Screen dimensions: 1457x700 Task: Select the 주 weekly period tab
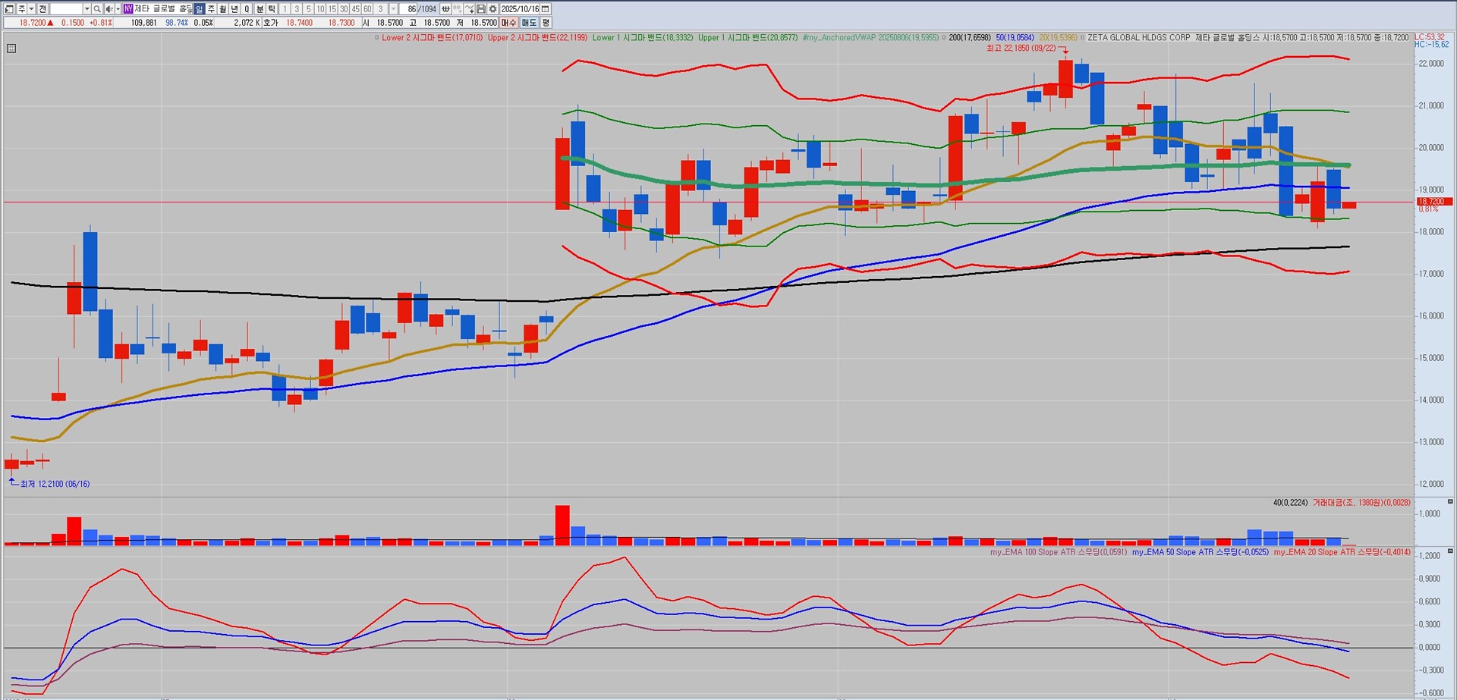coord(211,9)
